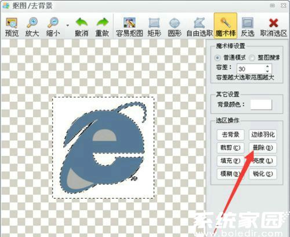Decrease 容差 tolerance with down arrow
This screenshot has width=290, height=237.
tap(267, 71)
